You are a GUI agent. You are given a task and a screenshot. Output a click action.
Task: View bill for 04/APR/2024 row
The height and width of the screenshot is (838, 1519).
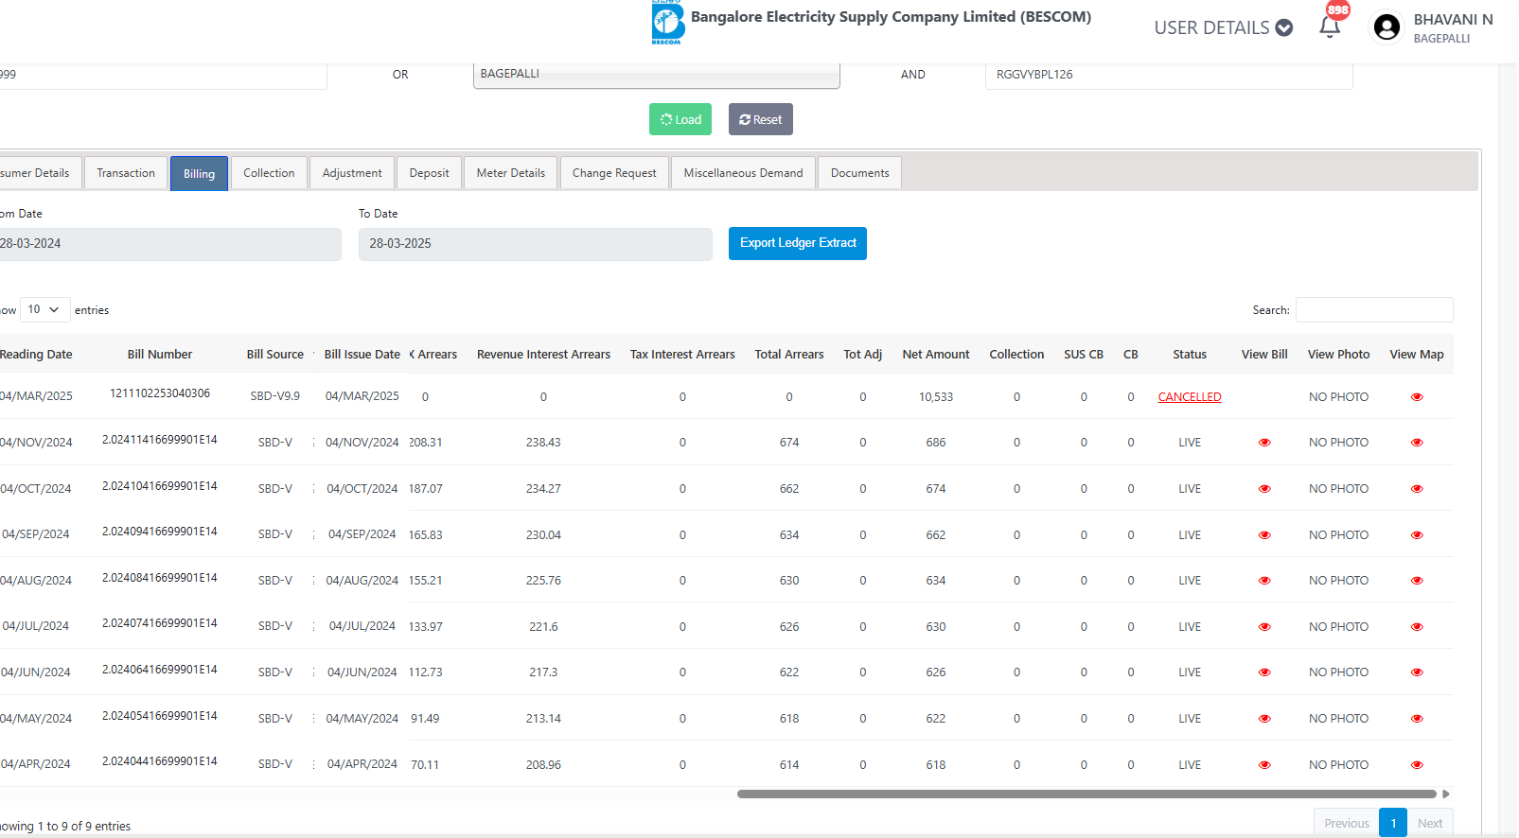[x=1264, y=765]
